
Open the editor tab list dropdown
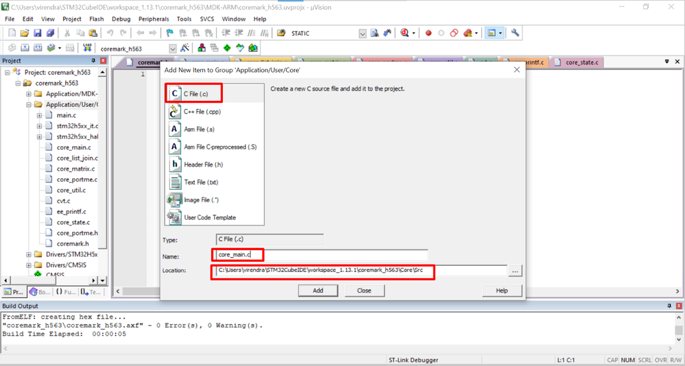[666, 62]
